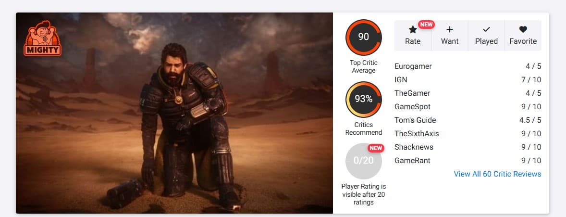Open the GameSpot review

pyautogui.click(x=468, y=107)
